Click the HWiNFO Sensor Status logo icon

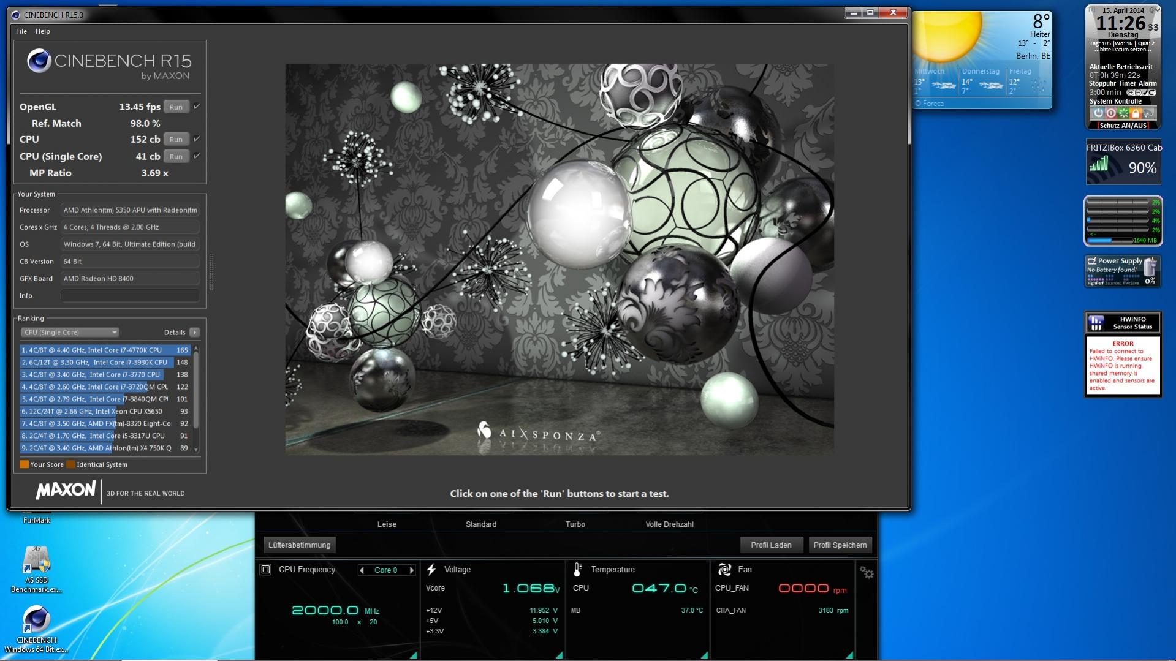[1096, 323]
